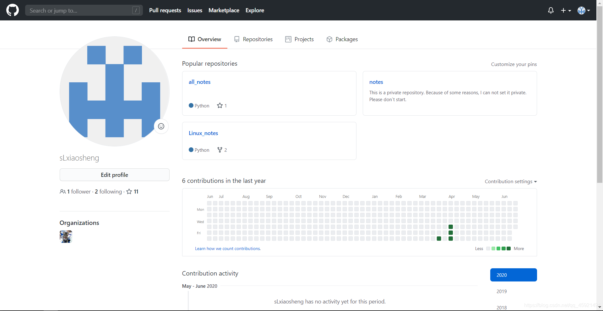603x311 pixels.
Task: Click the Python language dot on all_notes
Action: pos(191,106)
